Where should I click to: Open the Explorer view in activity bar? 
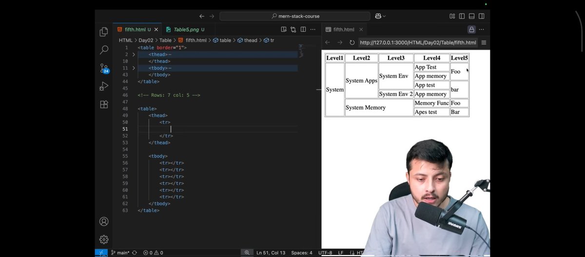pyautogui.click(x=104, y=32)
